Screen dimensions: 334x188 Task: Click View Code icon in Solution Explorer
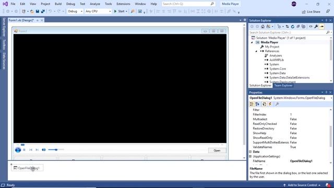tap(311, 27)
